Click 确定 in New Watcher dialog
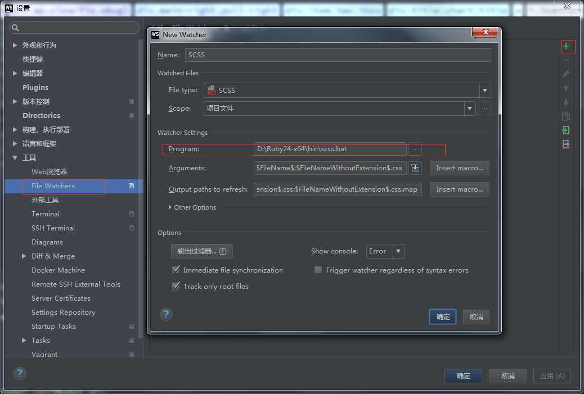Image resolution: width=584 pixels, height=394 pixels. pos(442,316)
